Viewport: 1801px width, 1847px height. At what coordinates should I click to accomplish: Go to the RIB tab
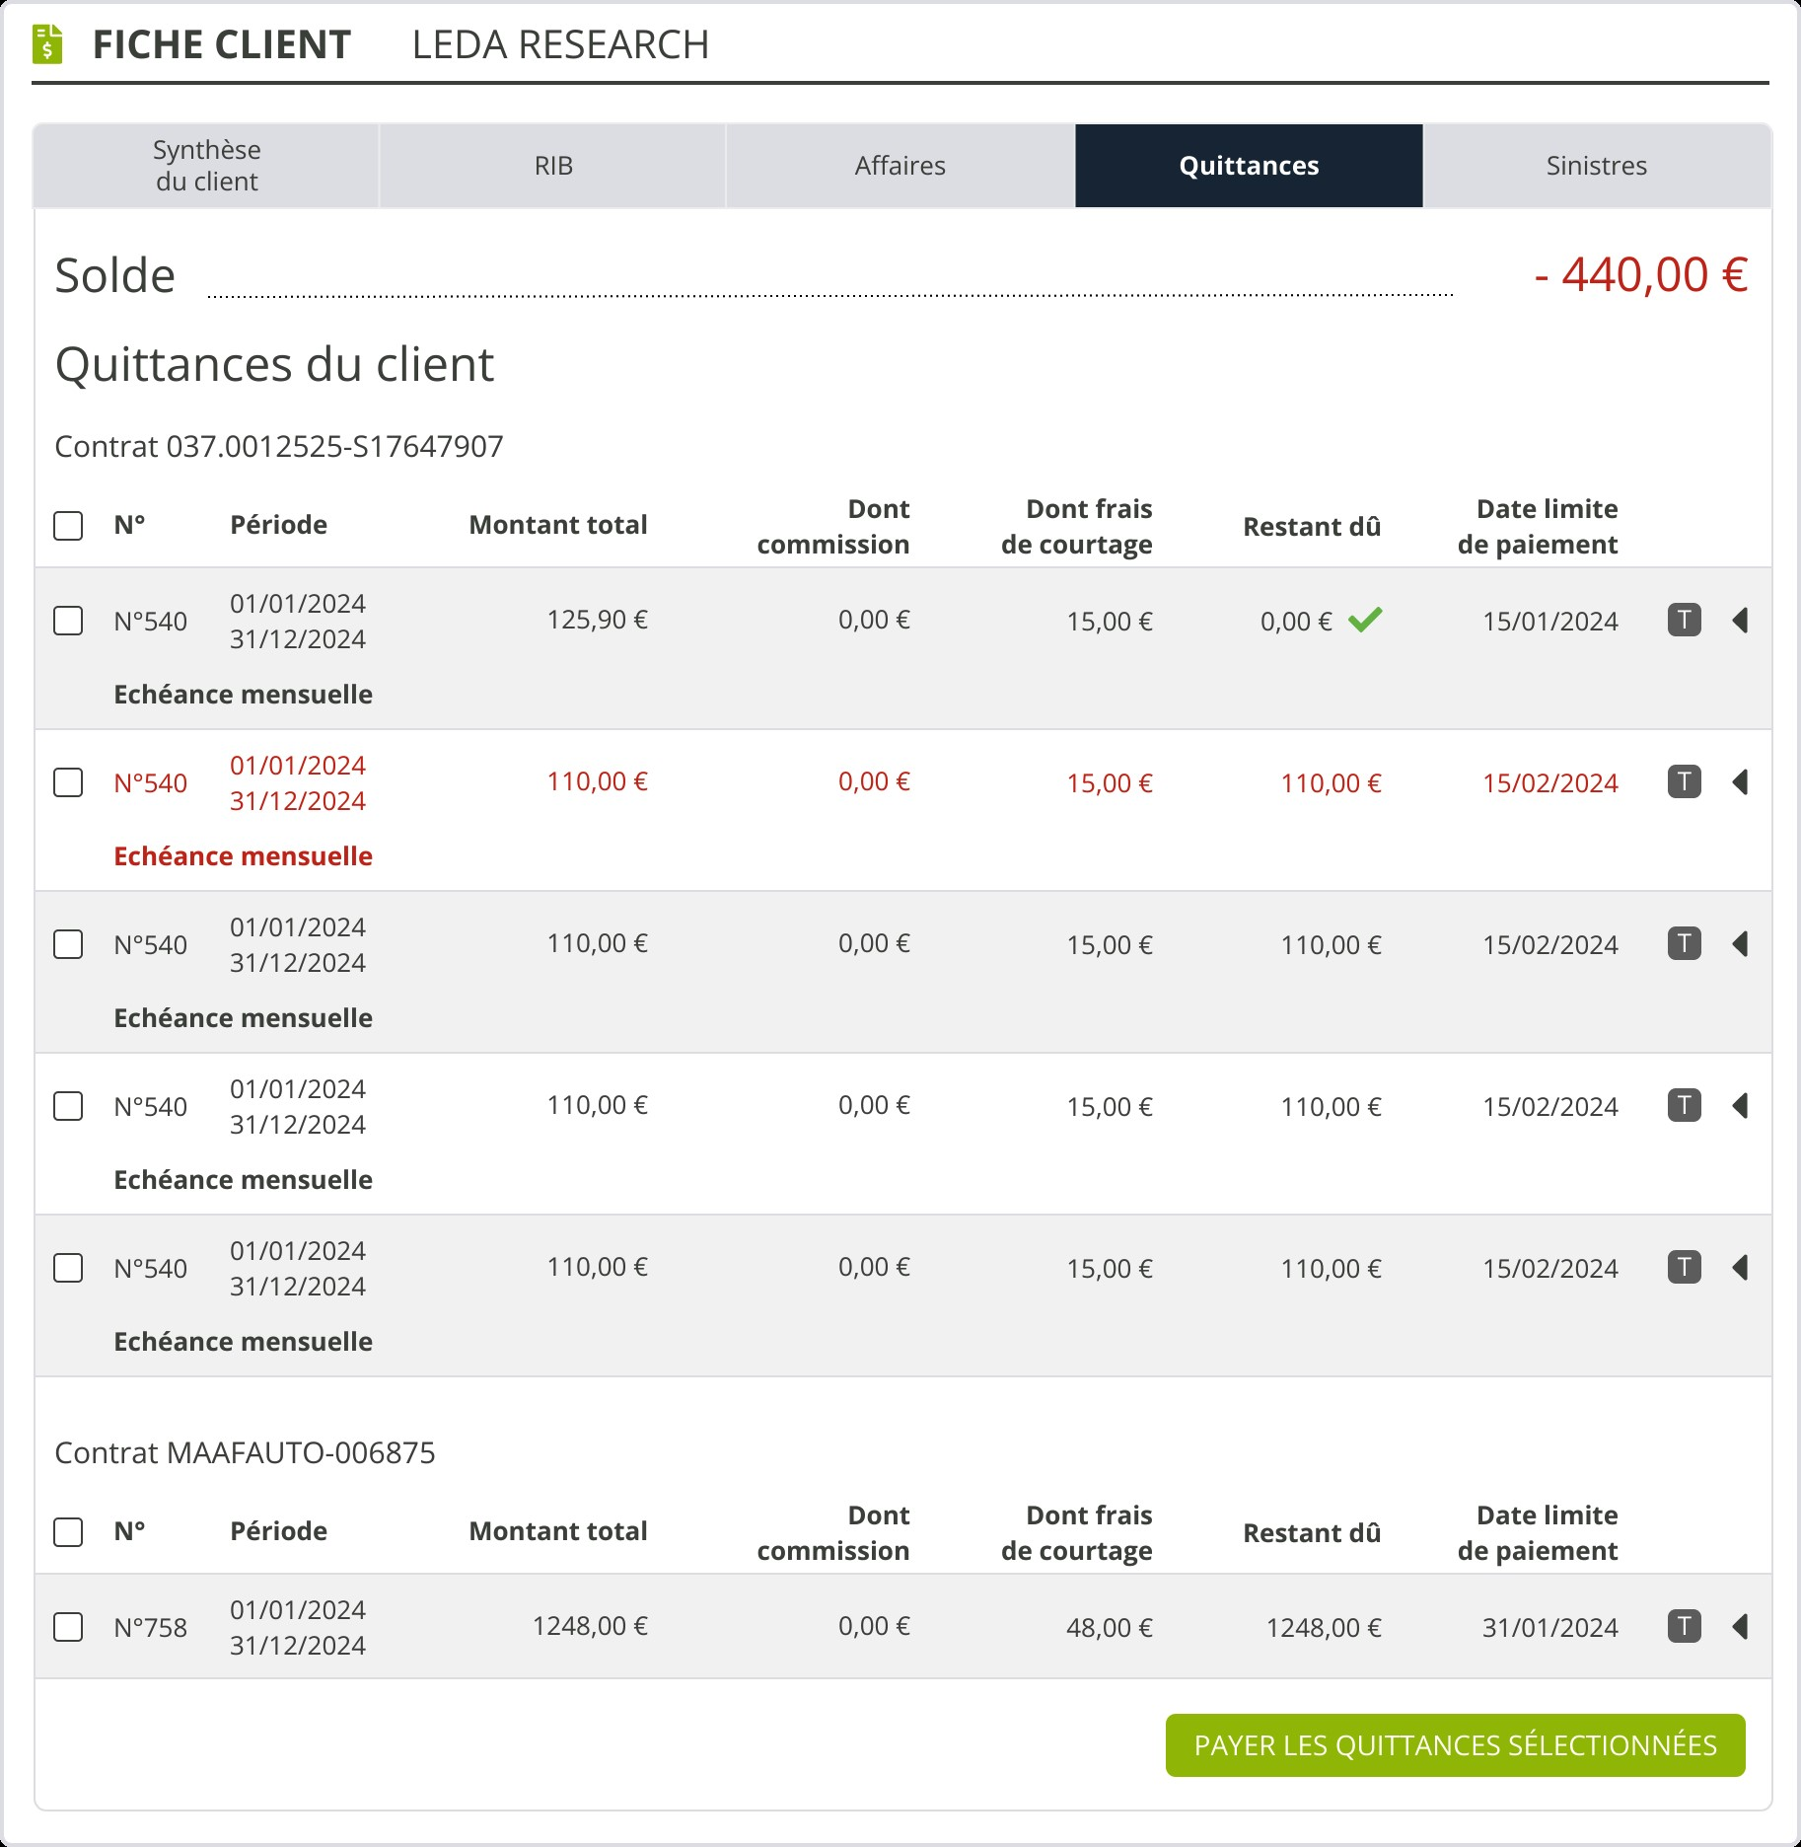[553, 166]
